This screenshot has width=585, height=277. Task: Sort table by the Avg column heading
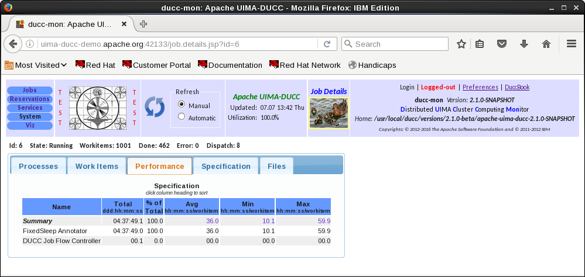[191, 207]
